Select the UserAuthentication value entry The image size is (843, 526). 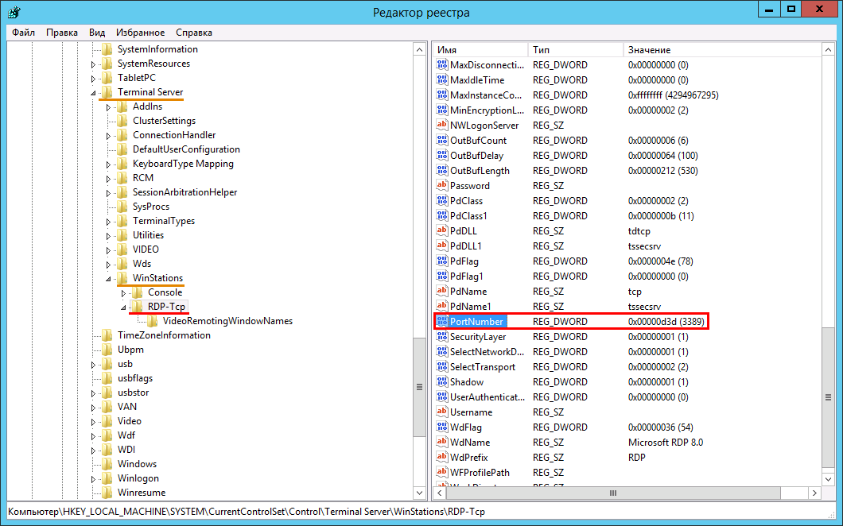pos(487,397)
